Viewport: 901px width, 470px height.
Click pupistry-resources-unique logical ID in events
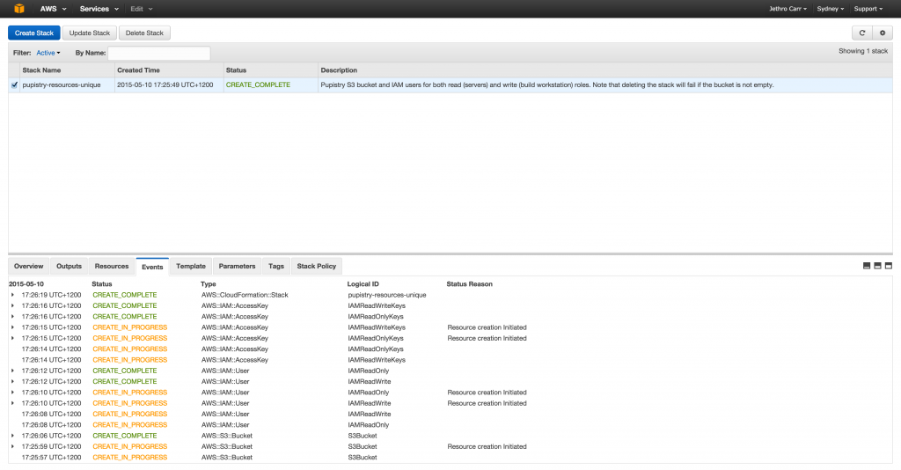387,295
